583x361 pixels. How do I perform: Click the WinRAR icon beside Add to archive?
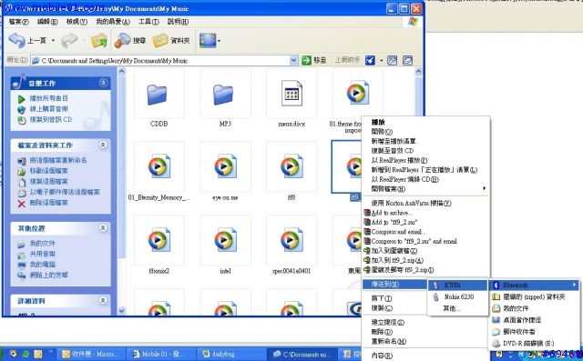(x=367, y=213)
